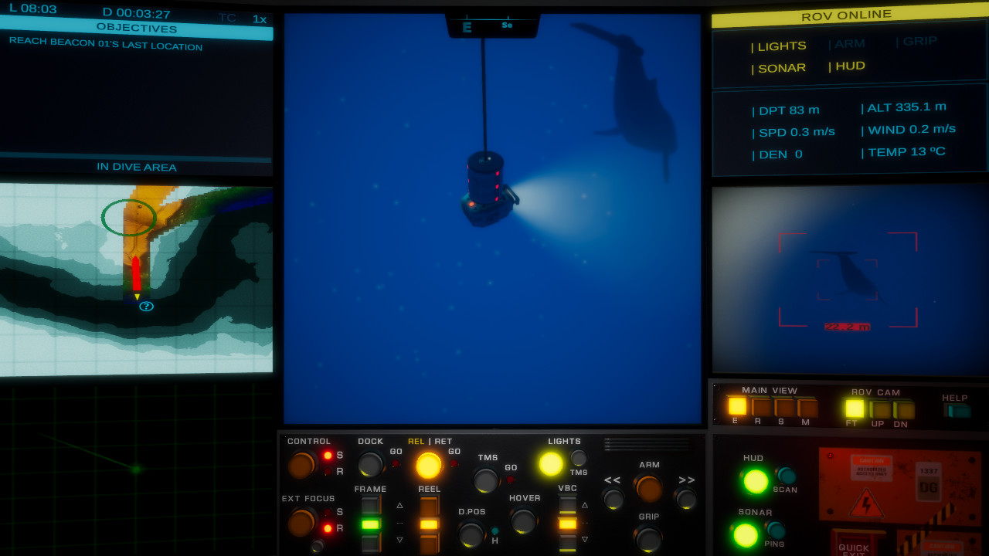Turn the CONTROL knob

[301, 466]
